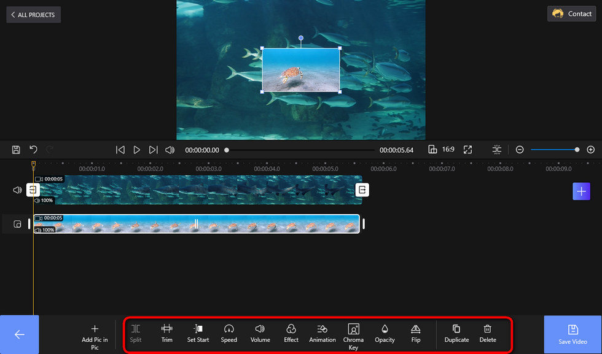Zoom in the timeline with plus
Viewport: 602px width, 354px height.
(590, 150)
